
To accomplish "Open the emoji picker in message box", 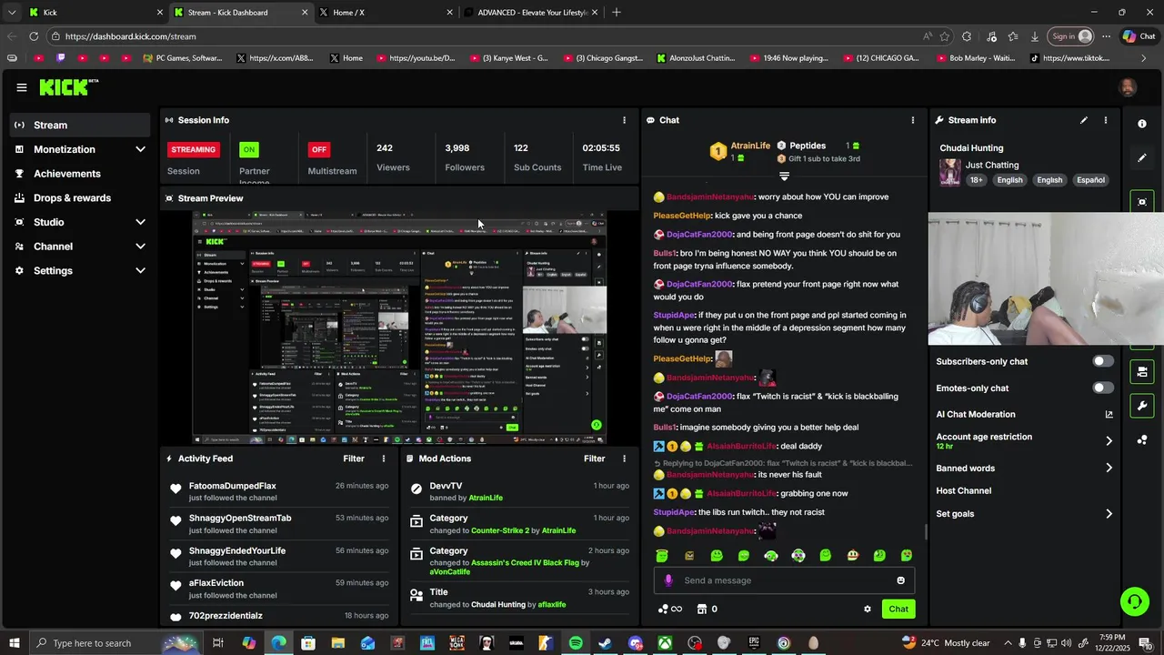I will pyautogui.click(x=901, y=580).
